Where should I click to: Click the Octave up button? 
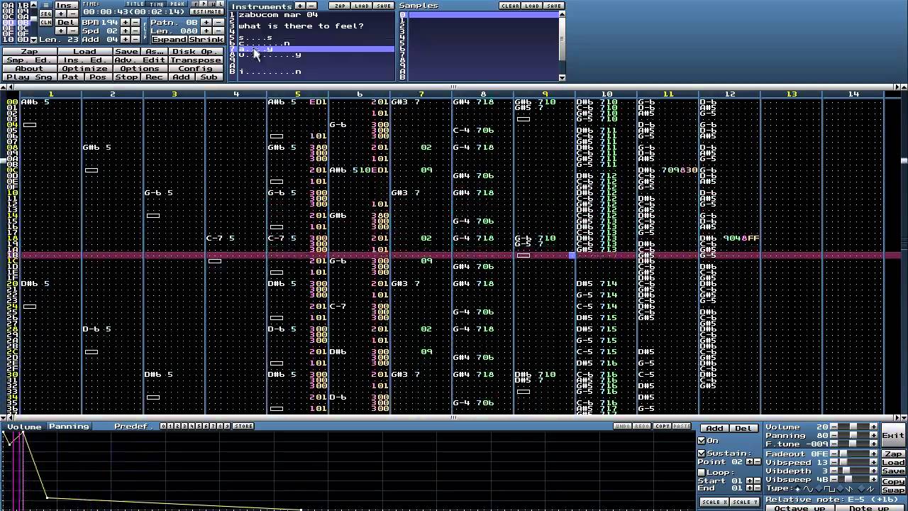pyautogui.click(x=799, y=508)
